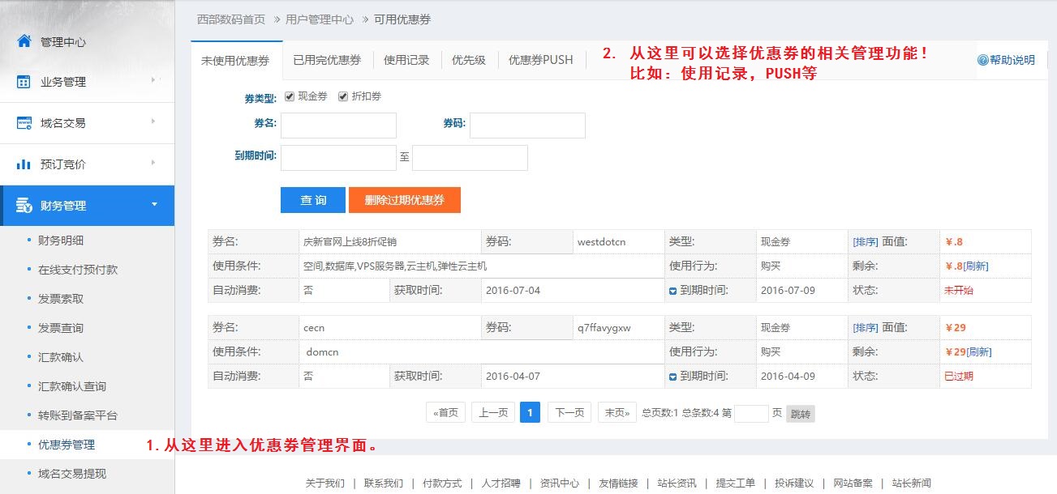
Task: Open the 优惠券PUSH tab
Action: point(539,59)
